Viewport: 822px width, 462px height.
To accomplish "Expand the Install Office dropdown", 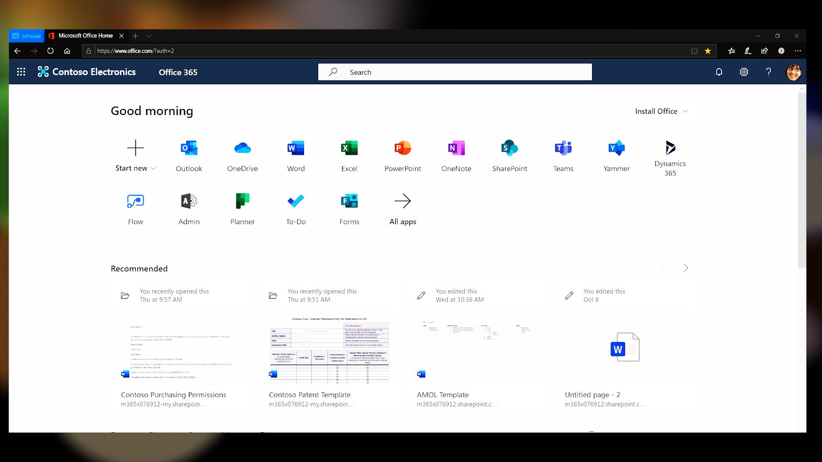I will 661,111.
